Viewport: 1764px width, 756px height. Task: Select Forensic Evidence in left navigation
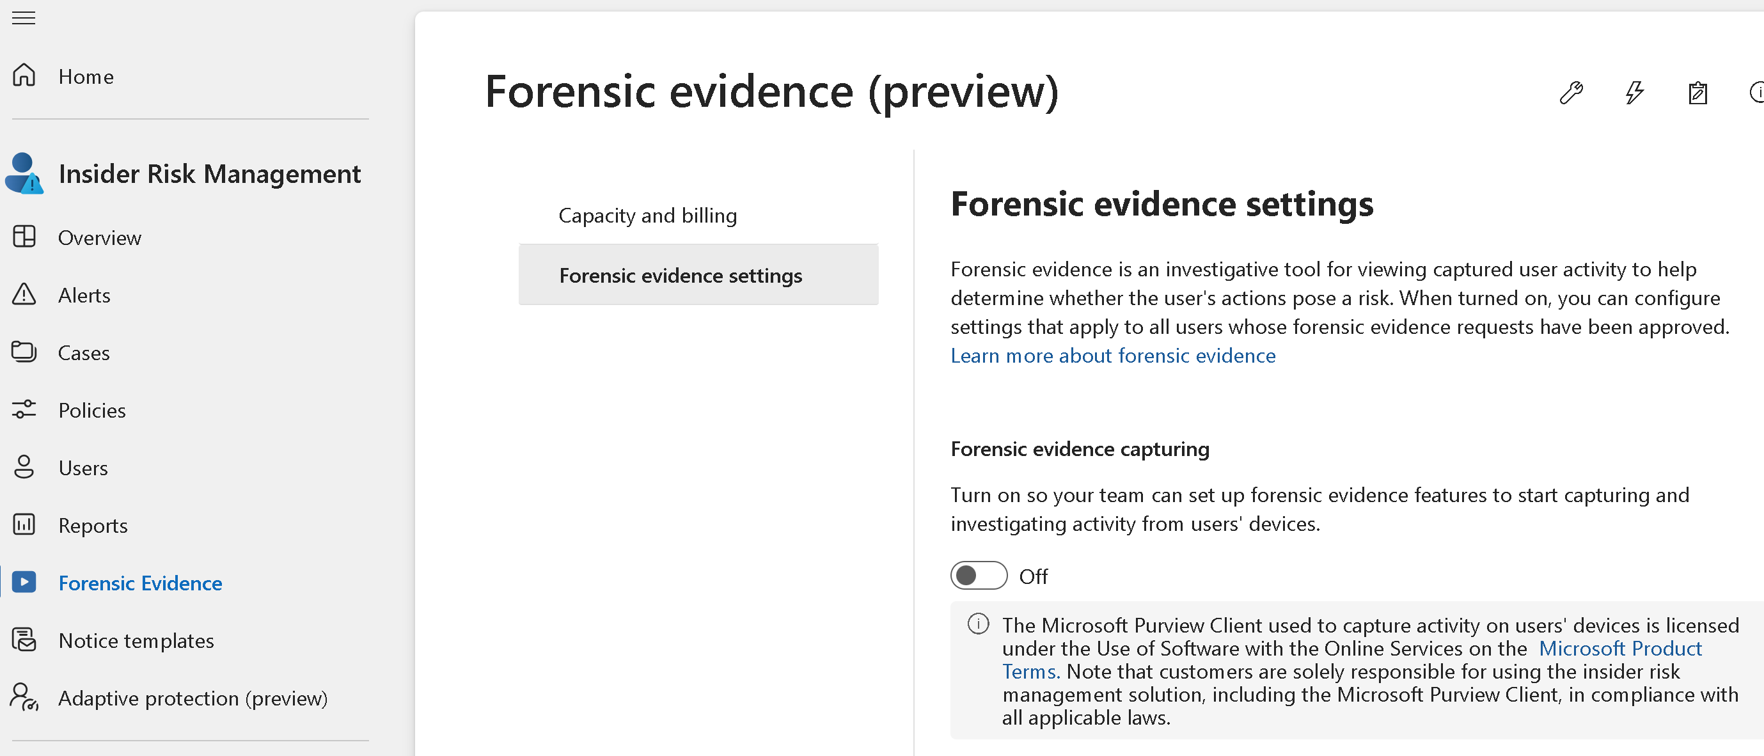[x=139, y=583]
